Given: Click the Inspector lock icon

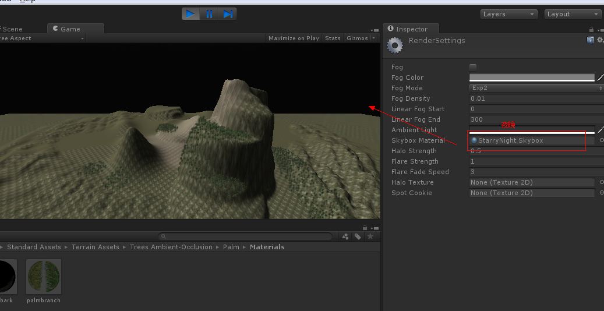Looking at the screenshot, I should (x=591, y=30).
